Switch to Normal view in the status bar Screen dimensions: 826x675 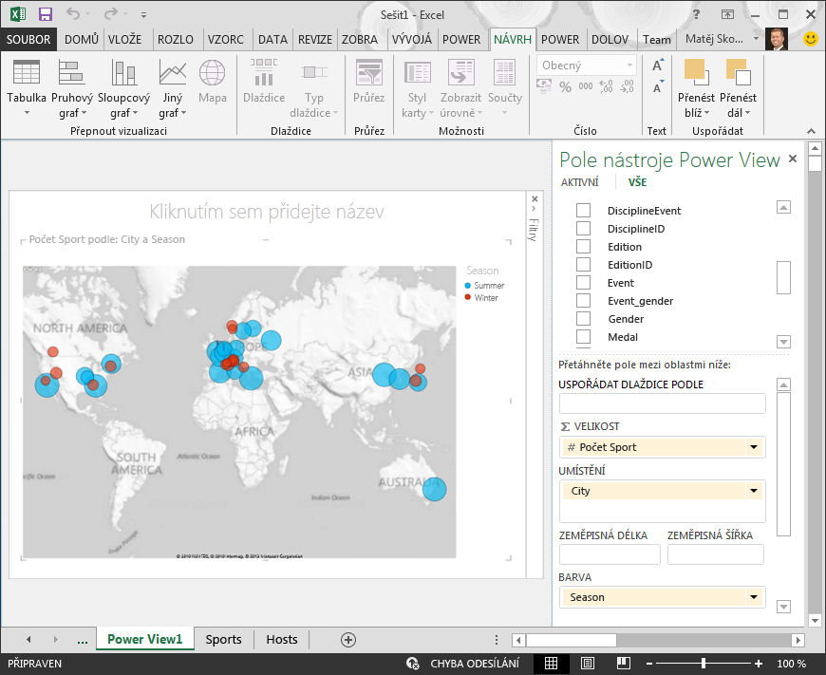point(551,664)
